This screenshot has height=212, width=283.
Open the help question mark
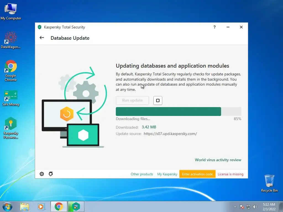coord(214,27)
